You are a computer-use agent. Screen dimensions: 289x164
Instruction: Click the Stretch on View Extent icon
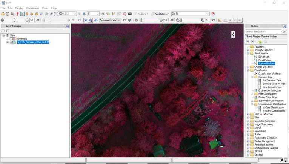[x=86, y=20]
